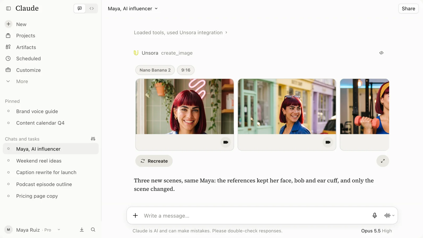Image resolution: width=423 pixels, height=238 pixels.
Task: View the tool call code icon
Action: [381, 53]
